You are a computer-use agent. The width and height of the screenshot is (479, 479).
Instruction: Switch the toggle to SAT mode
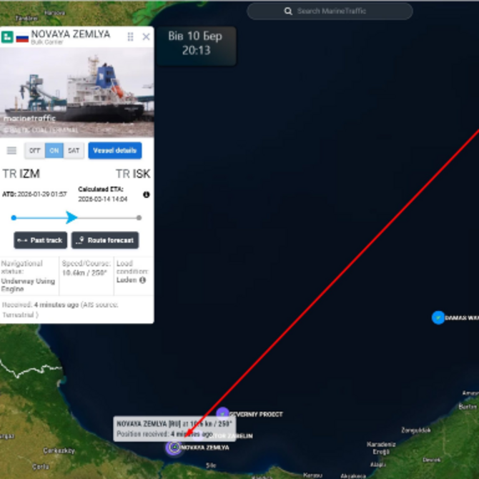pos(74,150)
